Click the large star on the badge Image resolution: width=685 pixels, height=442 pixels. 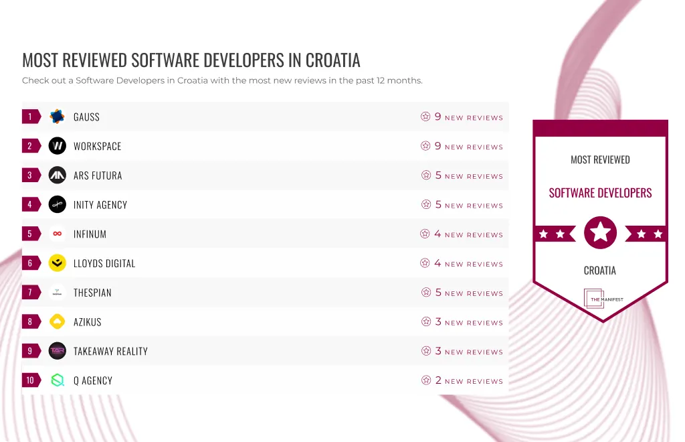pos(600,232)
